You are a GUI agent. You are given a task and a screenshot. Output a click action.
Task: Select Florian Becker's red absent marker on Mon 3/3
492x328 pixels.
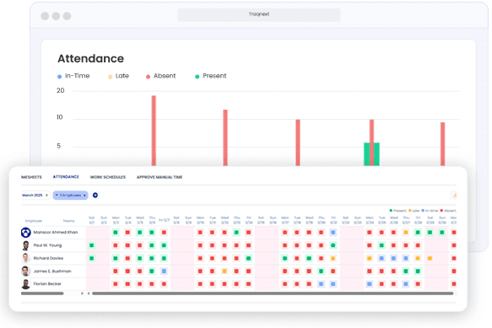pos(116,284)
